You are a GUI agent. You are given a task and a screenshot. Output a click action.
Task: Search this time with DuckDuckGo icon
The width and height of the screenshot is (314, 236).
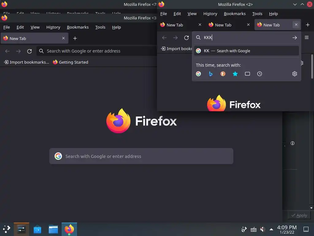223,74
